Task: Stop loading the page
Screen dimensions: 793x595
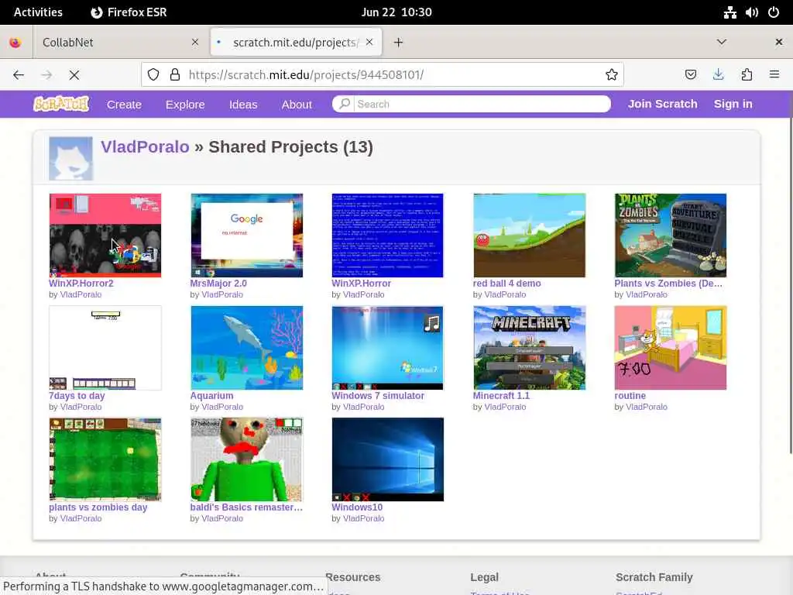Action: [x=74, y=75]
